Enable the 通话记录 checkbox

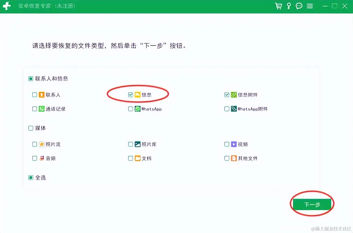[x=35, y=109]
